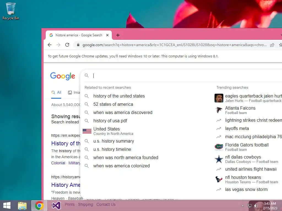
Task: Click the Dallas Cowboys star logo
Action: tap(219, 159)
